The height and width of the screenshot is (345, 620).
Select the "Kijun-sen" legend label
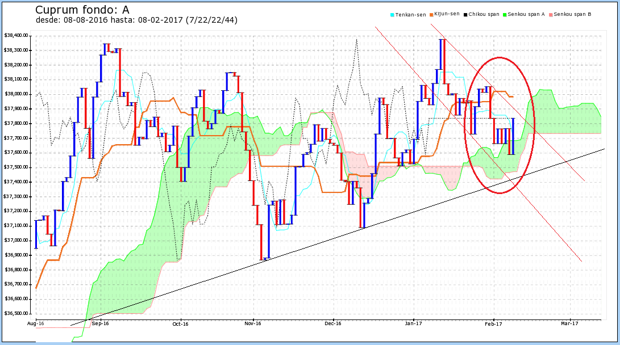click(x=447, y=14)
